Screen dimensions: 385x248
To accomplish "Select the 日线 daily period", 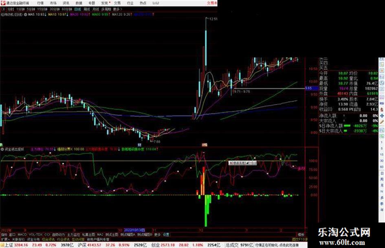I will click(x=77, y=9).
